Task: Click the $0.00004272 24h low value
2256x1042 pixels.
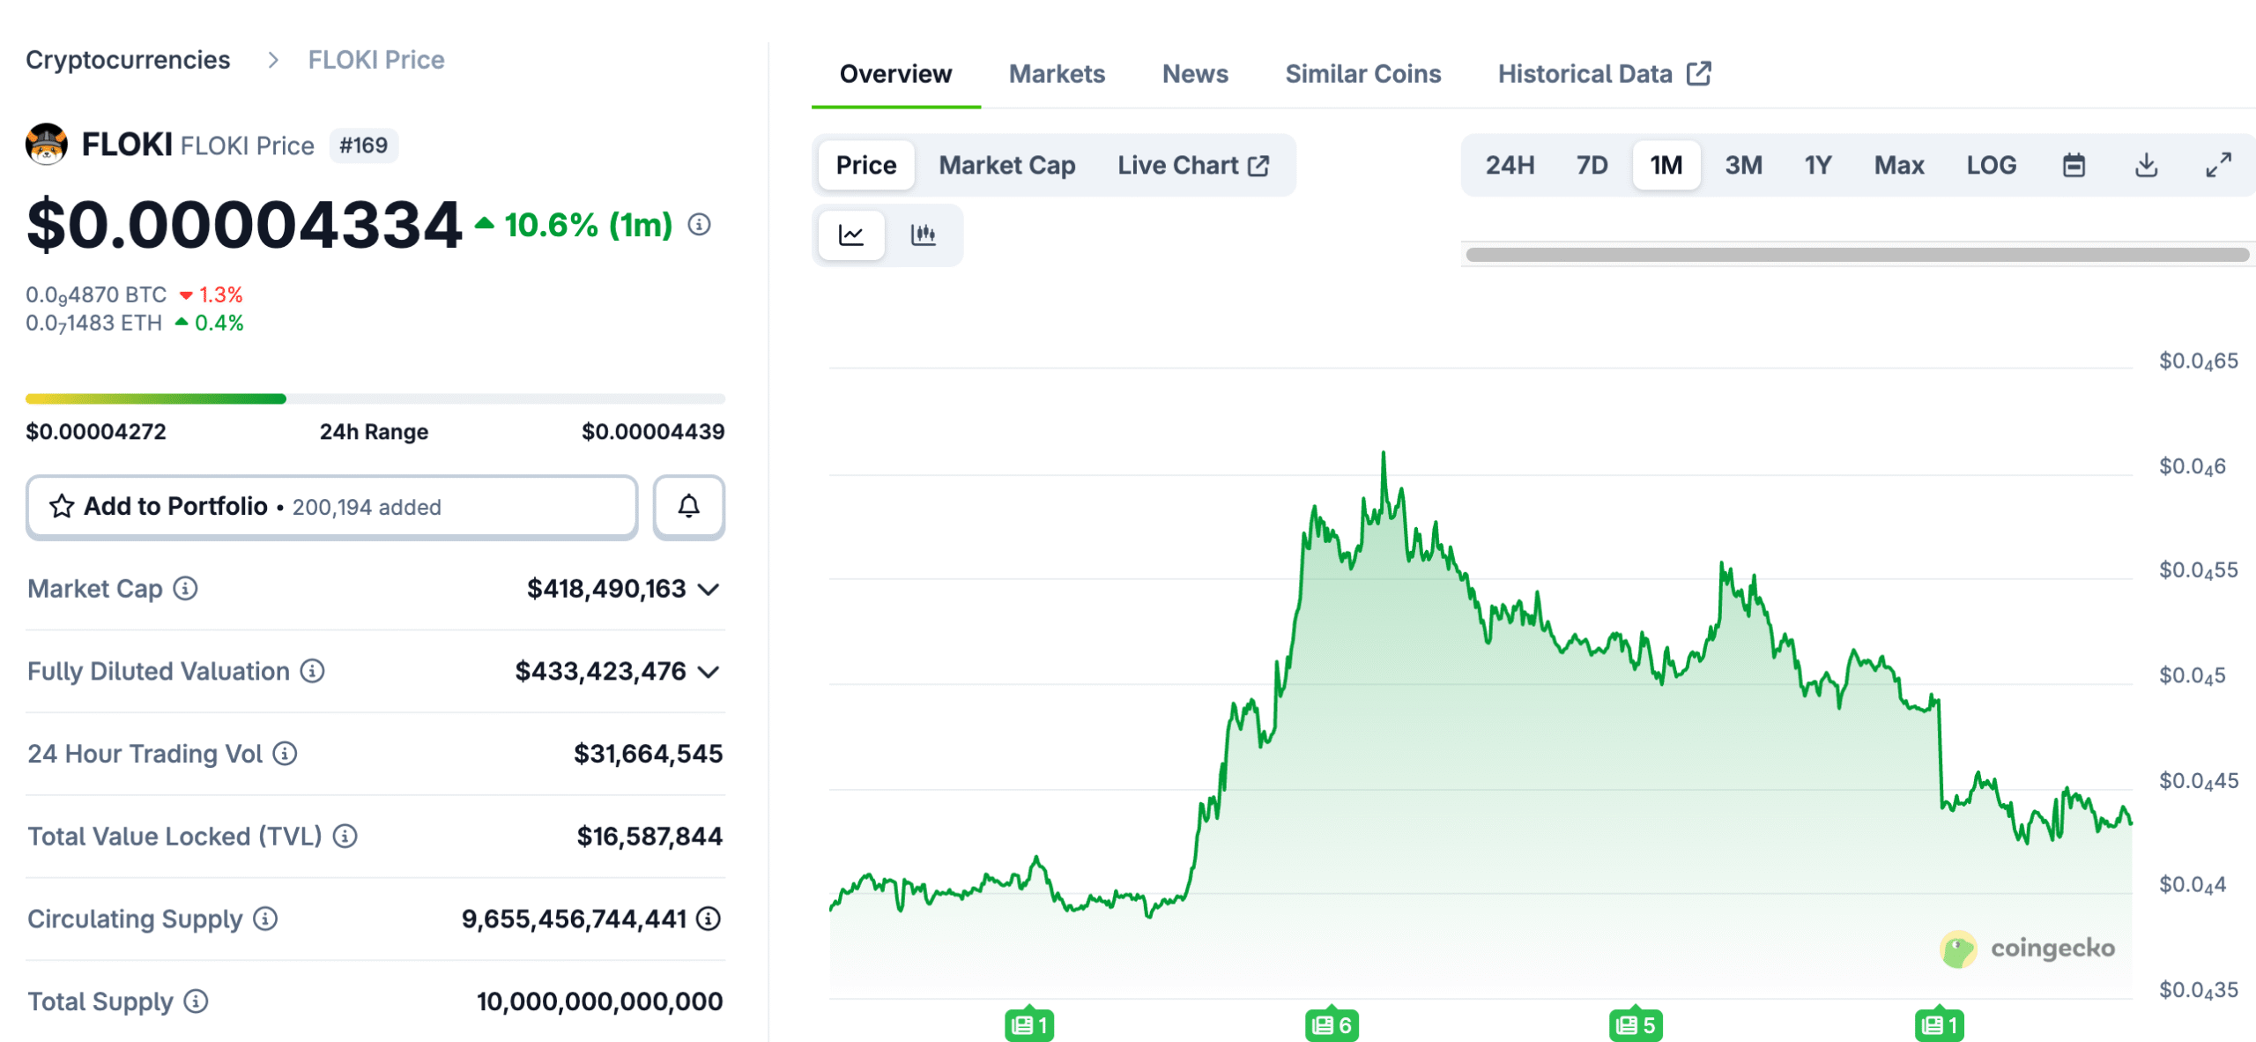Action: tap(96, 431)
